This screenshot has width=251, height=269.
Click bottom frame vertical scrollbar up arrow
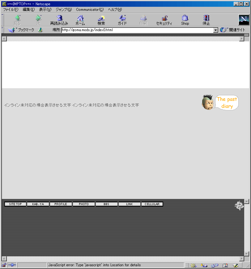tap(247, 201)
